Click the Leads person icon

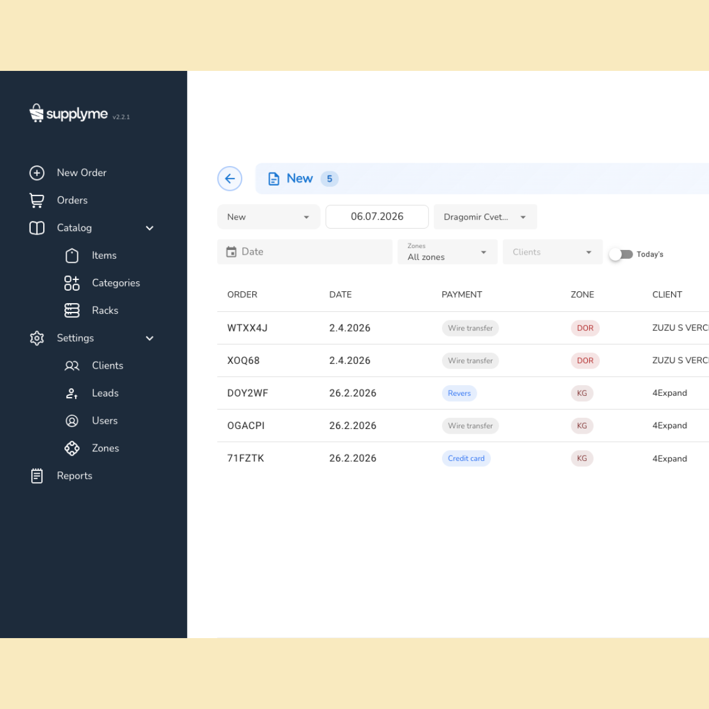click(x=72, y=393)
